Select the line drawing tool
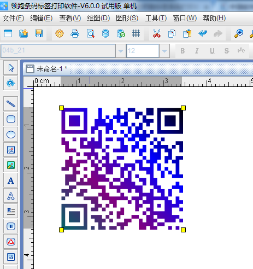Screen dimensions: 253x269 tap(11, 104)
